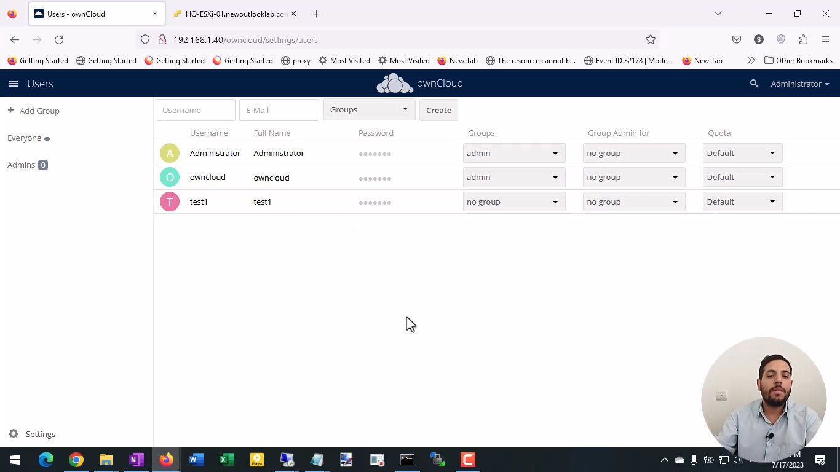Image resolution: width=840 pixels, height=472 pixels.
Task: Open OneNote from taskbar
Action: point(136,460)
